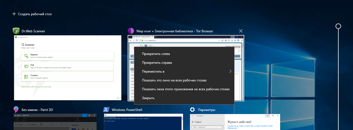Click the Custom scan checklist icon in Dr.Web
Image resolution: width=353 pixels, height=130 pixels.
coord(26,76)
